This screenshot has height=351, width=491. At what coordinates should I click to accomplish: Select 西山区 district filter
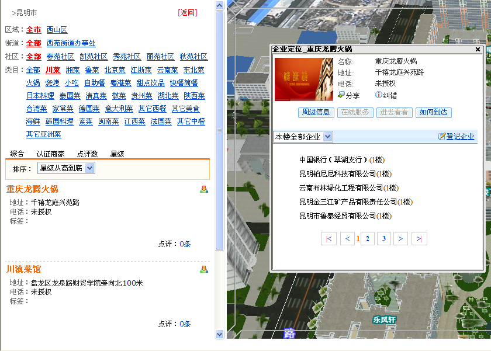pos(57,30)
